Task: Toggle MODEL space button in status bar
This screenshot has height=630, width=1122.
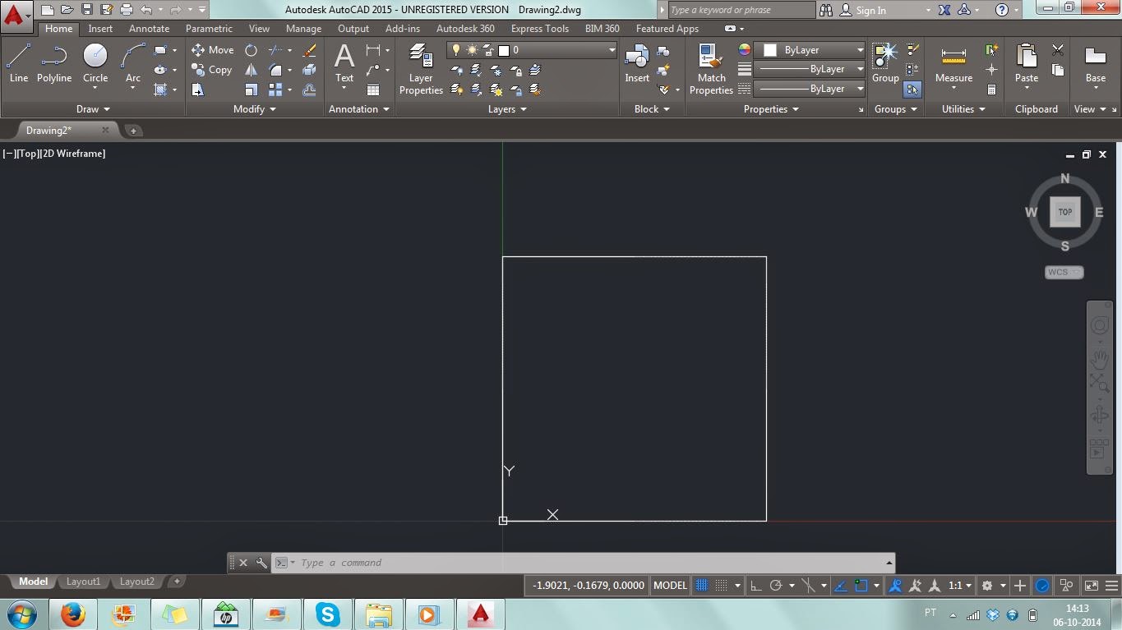Action: point(670,586)
